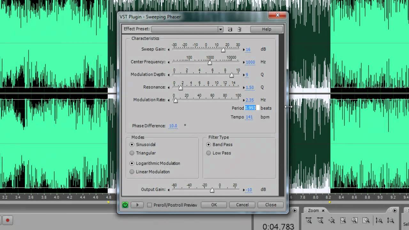This screenshot has width=409, height=230.
Task: Click the Center Frequency value 1000
Action: [x=250, y=62]
